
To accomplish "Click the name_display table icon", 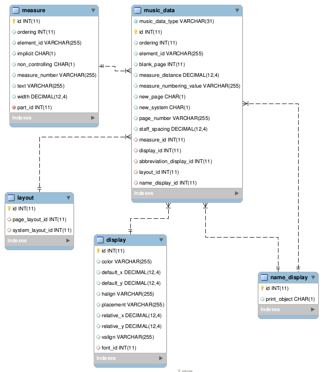I will click(264, 277).
